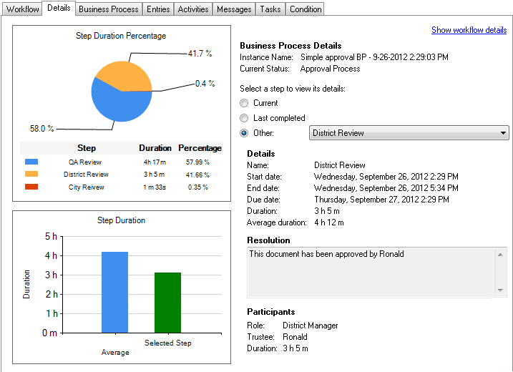Click the Show workflow details link
Viewport: 513px width, 372px height.
(x=469, y=30)
